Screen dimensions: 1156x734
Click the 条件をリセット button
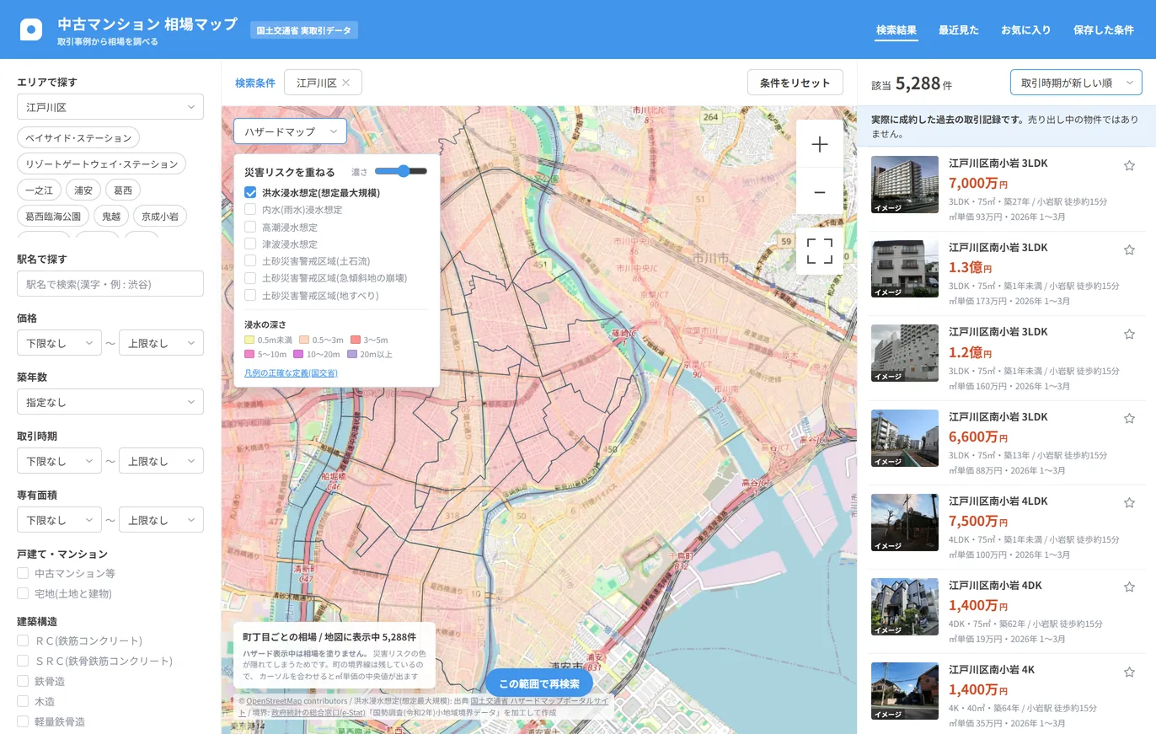[x=795, y=83]
